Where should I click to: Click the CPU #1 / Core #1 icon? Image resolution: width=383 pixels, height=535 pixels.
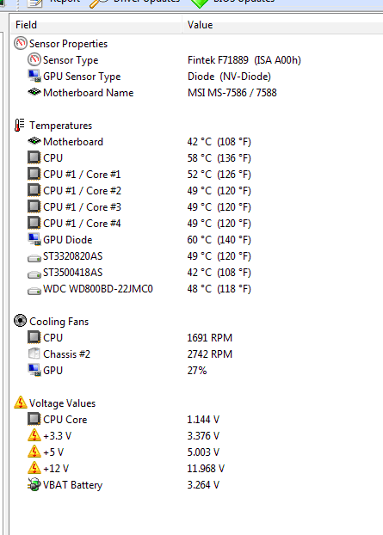(x=34, y=174)
